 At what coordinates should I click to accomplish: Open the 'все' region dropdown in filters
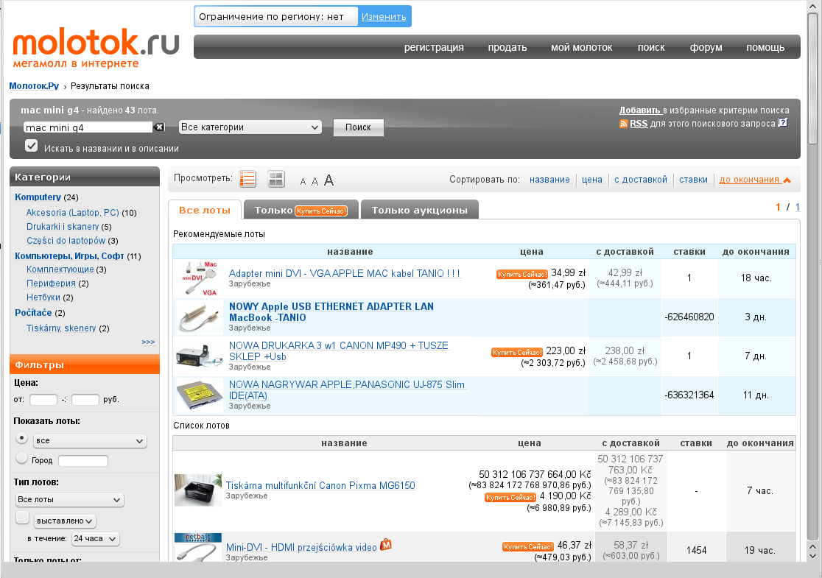pos(90,441)
